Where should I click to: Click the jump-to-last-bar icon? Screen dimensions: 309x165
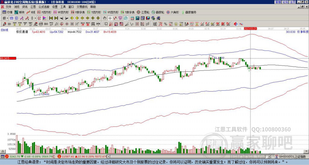(56, 18)
